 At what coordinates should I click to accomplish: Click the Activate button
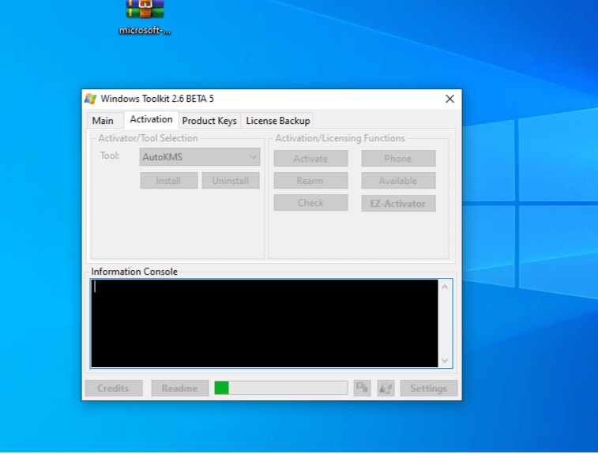tap(310, 158)
